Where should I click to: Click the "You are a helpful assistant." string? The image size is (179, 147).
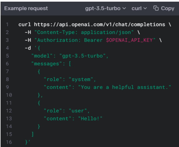click(x=125, y=87)
